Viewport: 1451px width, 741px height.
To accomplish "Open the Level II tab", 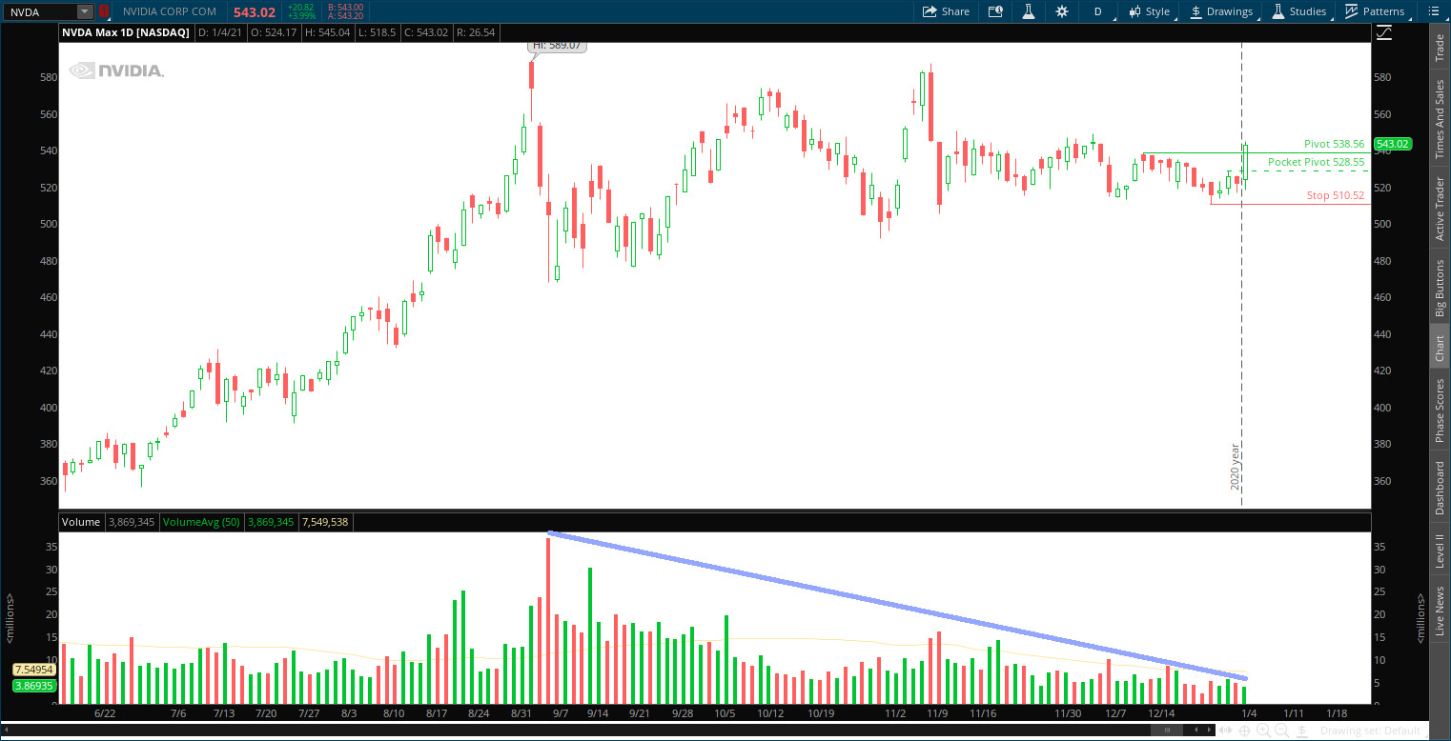I will tap(1440, 551).
